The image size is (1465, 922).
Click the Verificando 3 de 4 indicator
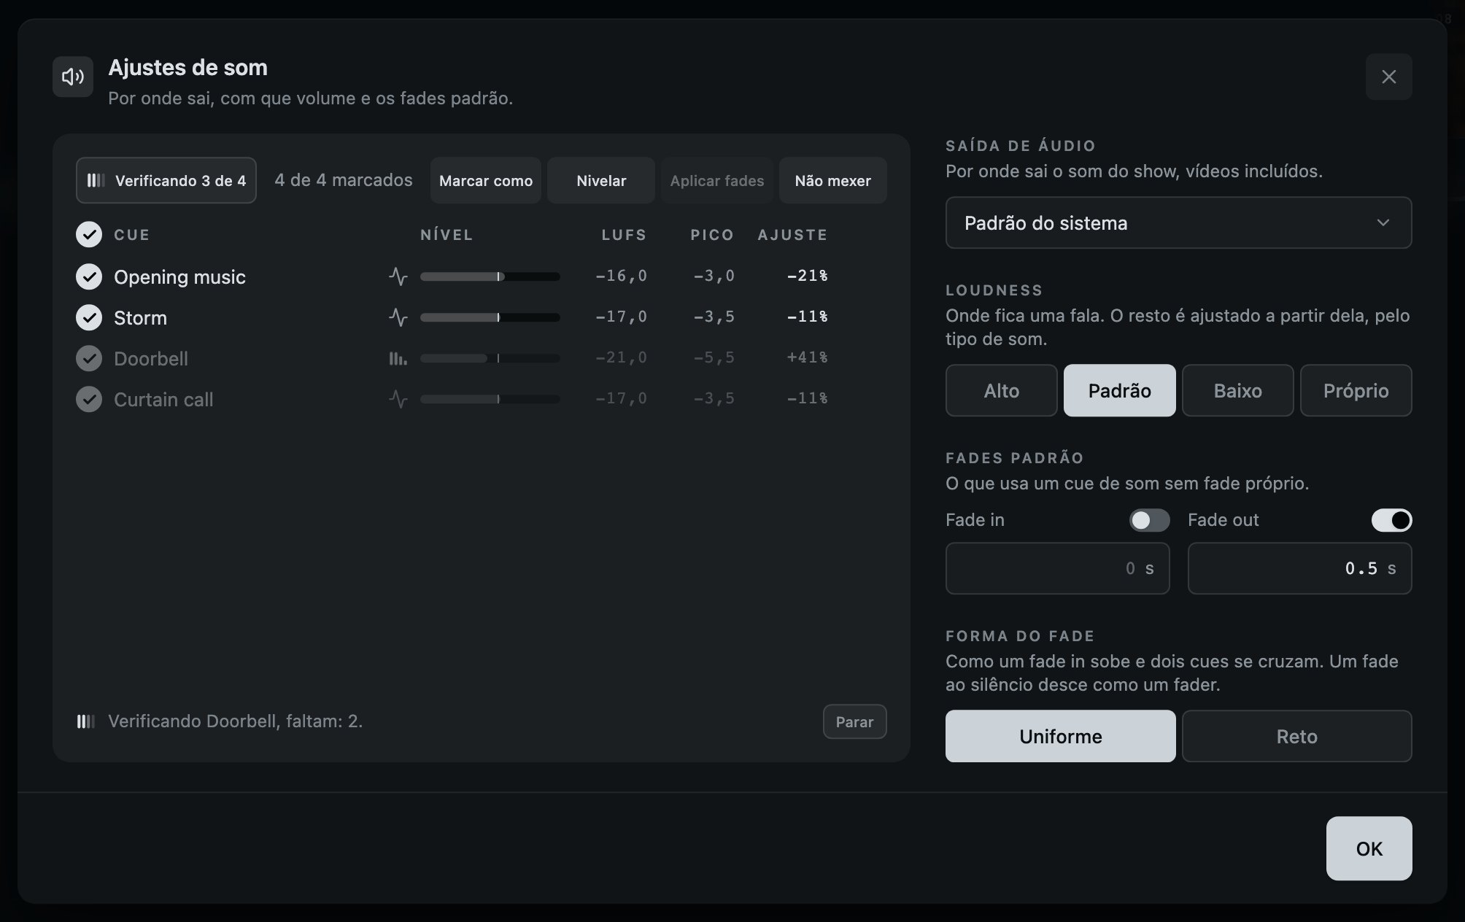pyautogui.click(x=166, y=180)
